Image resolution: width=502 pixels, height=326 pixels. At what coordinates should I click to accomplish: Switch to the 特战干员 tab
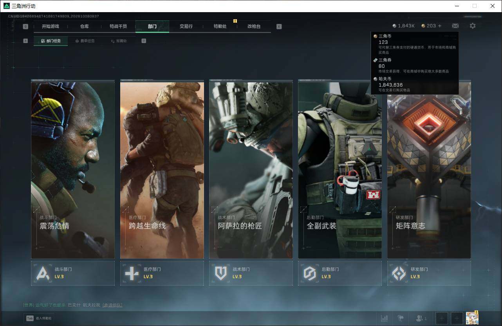coord(118,26)
